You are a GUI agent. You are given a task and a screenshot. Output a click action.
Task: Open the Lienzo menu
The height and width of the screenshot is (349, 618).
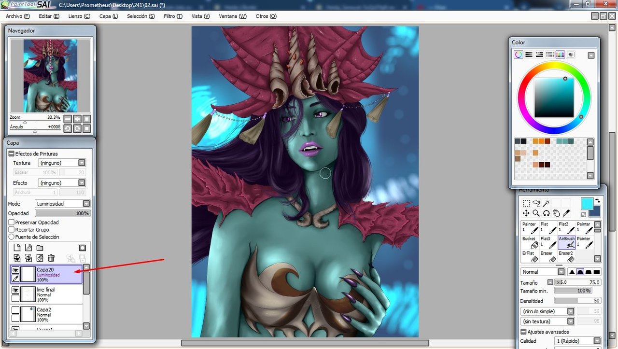(x=79, y=16)
